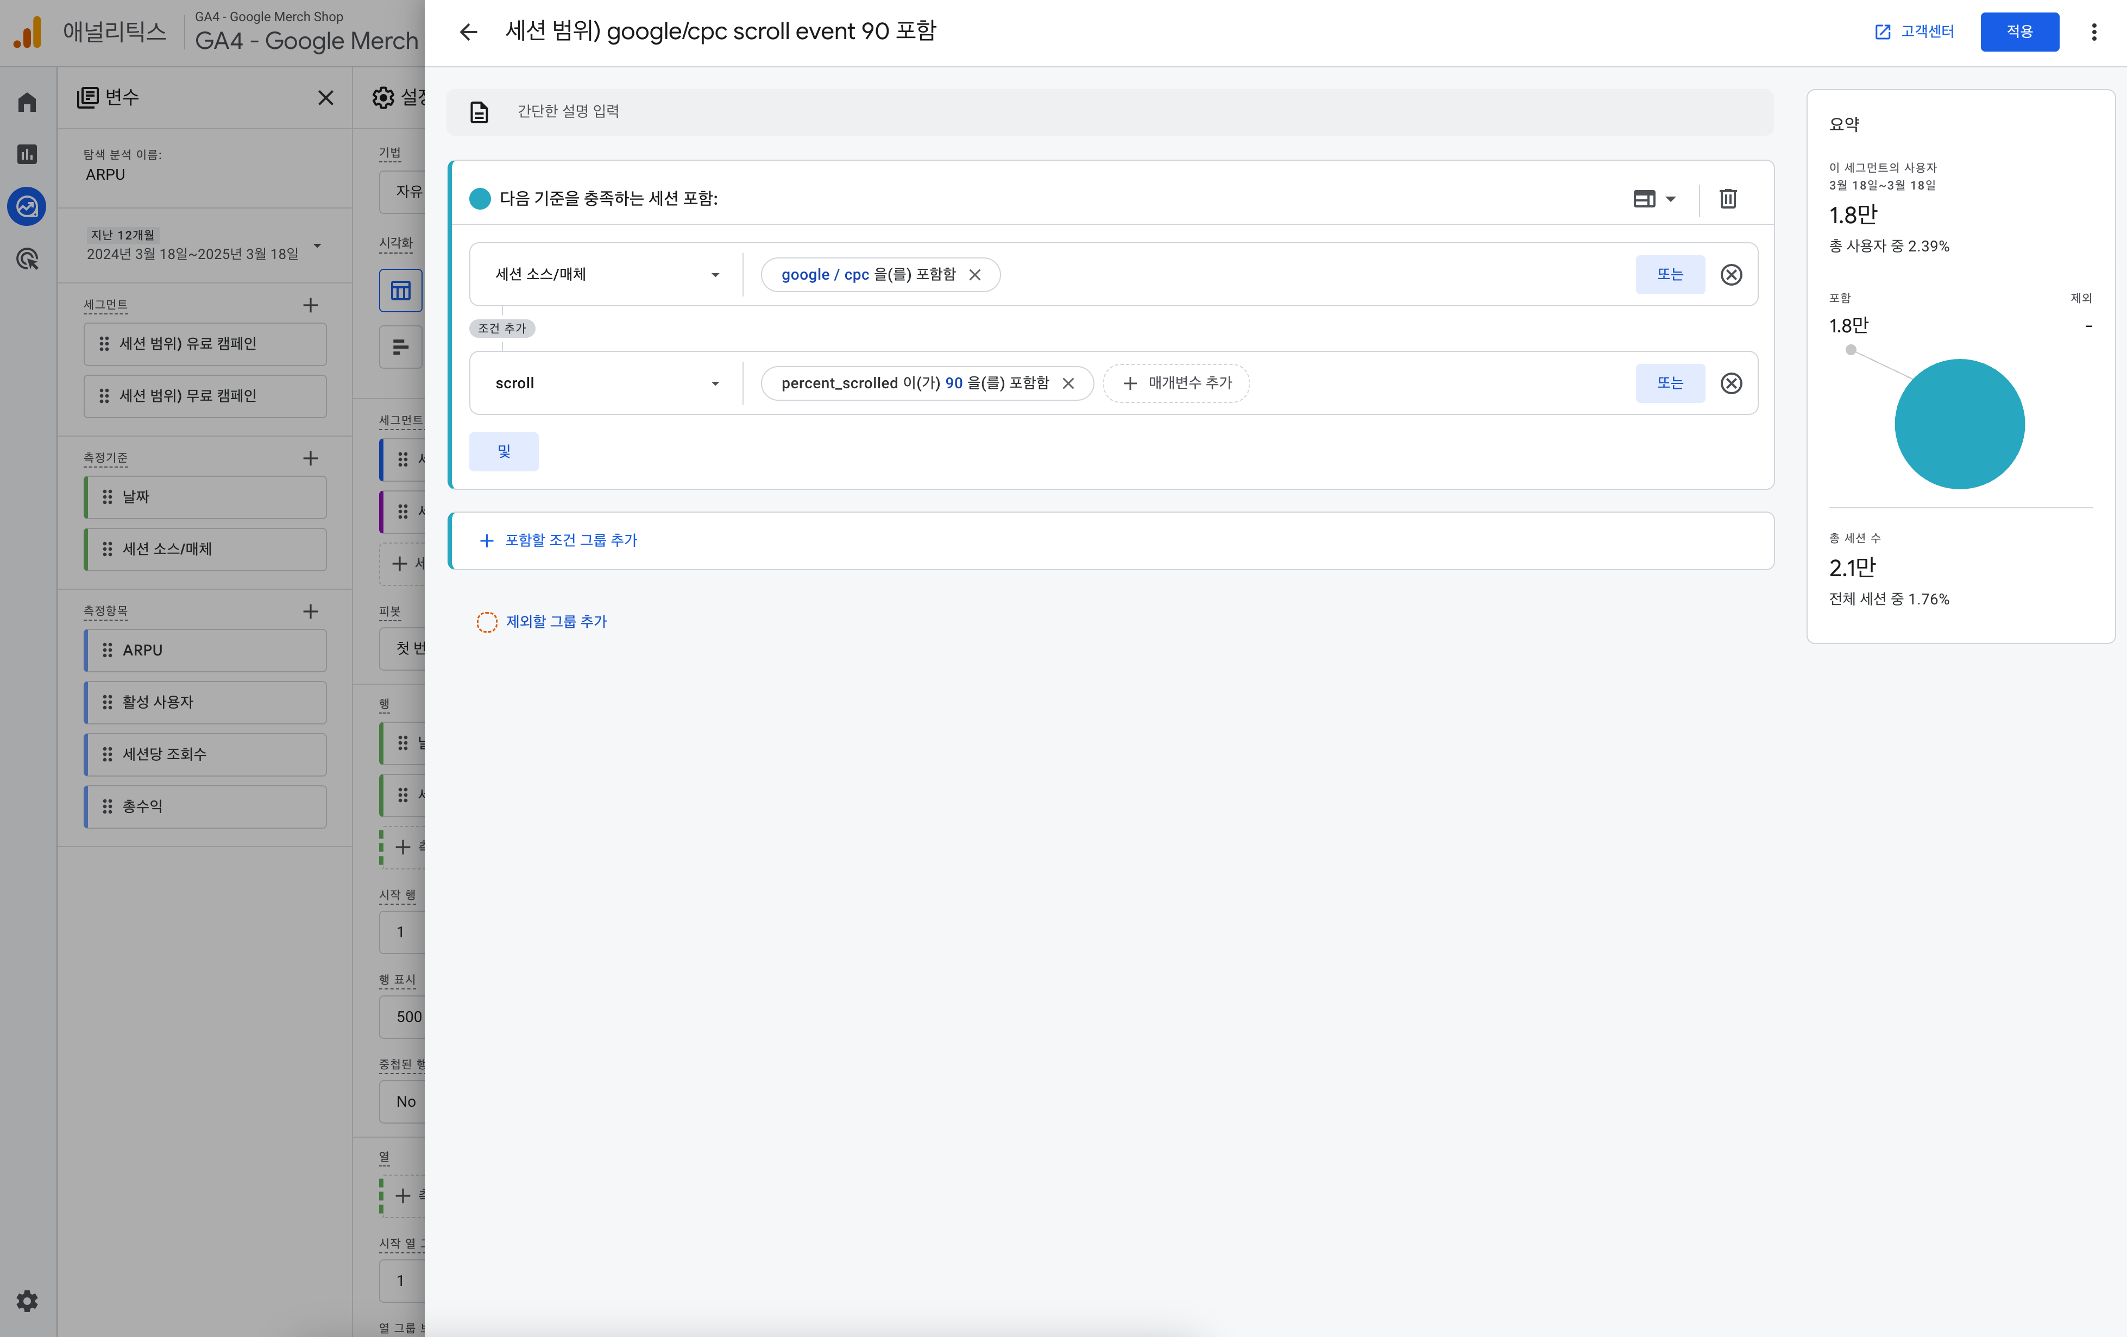This screenshot has width=2127, height=1337.
Task: Go back with the arrow icon
Action: (468, 32)
